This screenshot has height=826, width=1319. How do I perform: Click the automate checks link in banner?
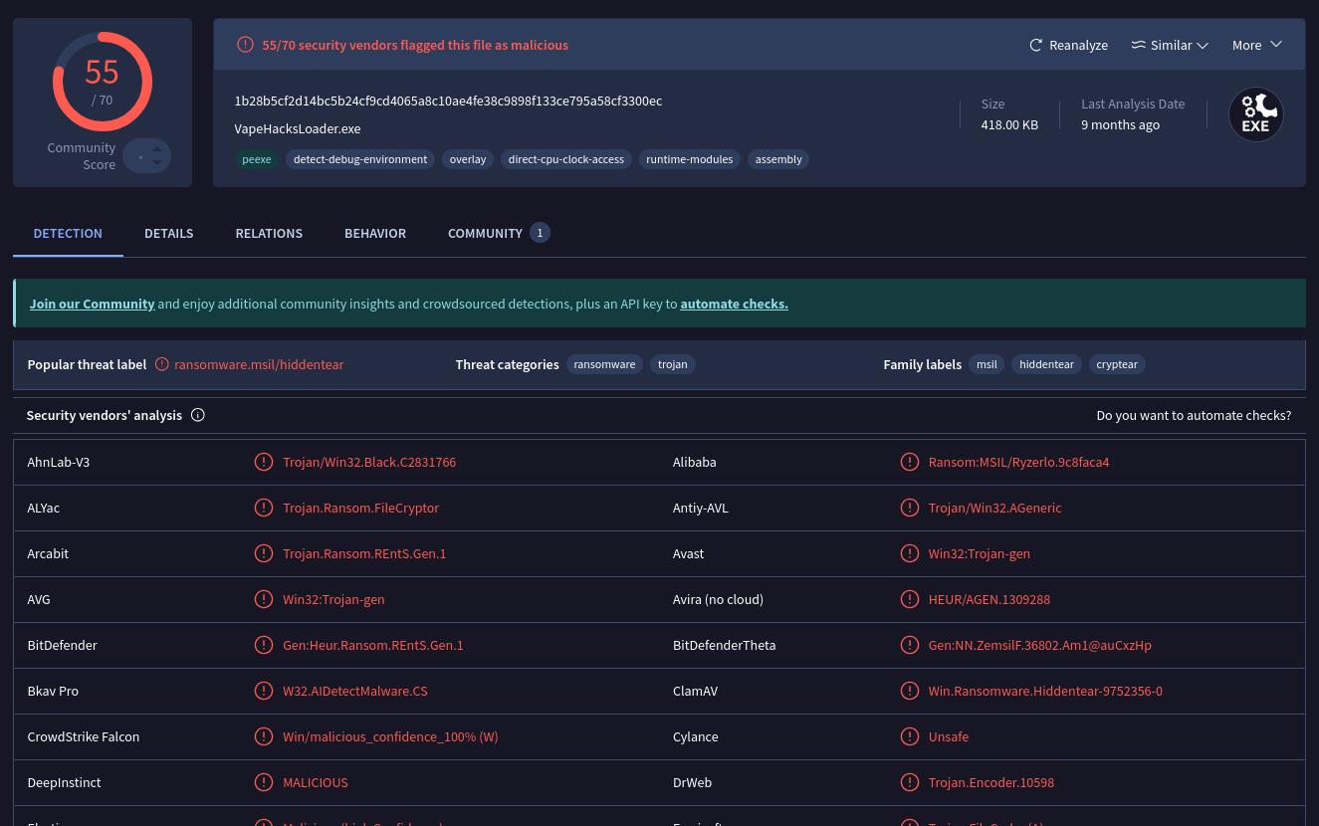point(734,304)
